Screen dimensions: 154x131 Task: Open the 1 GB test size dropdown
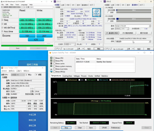coord(29,7)
